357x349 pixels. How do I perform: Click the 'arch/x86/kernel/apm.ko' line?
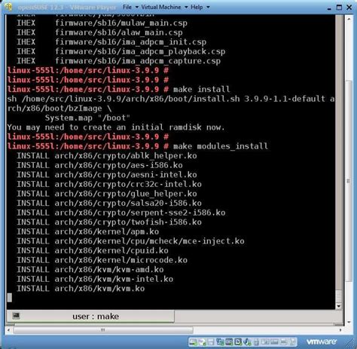[107, 231]
